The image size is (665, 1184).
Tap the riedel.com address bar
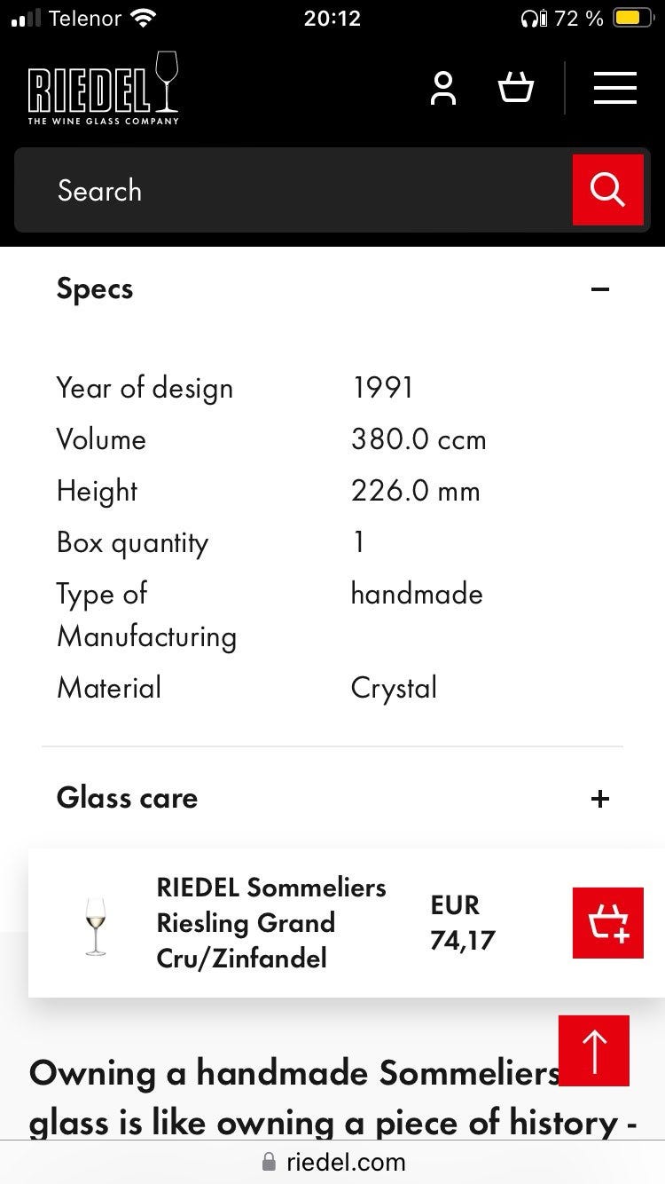[x=346, y=1162]
